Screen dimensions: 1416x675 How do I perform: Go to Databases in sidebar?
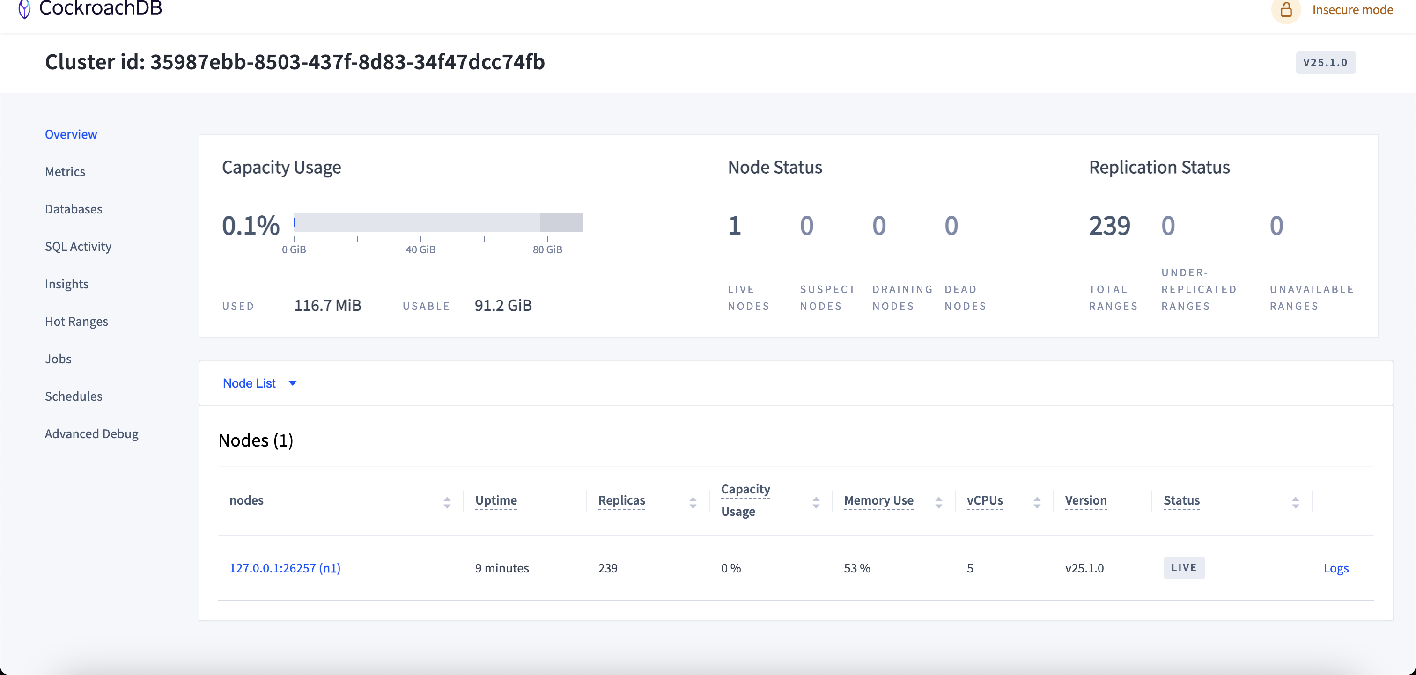[74, 209]
